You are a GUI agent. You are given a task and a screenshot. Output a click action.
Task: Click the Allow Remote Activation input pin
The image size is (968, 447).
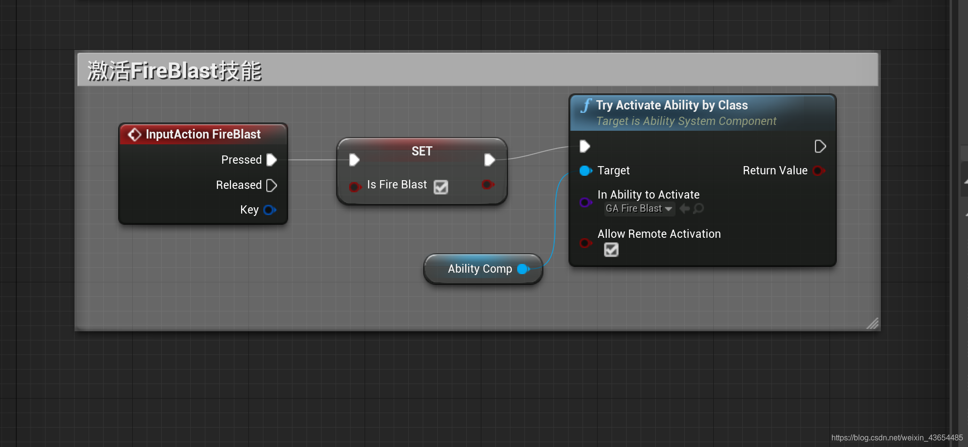tap(585, 243)
